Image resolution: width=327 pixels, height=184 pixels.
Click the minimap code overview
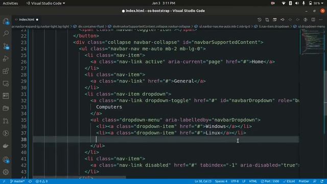[312, 42]
